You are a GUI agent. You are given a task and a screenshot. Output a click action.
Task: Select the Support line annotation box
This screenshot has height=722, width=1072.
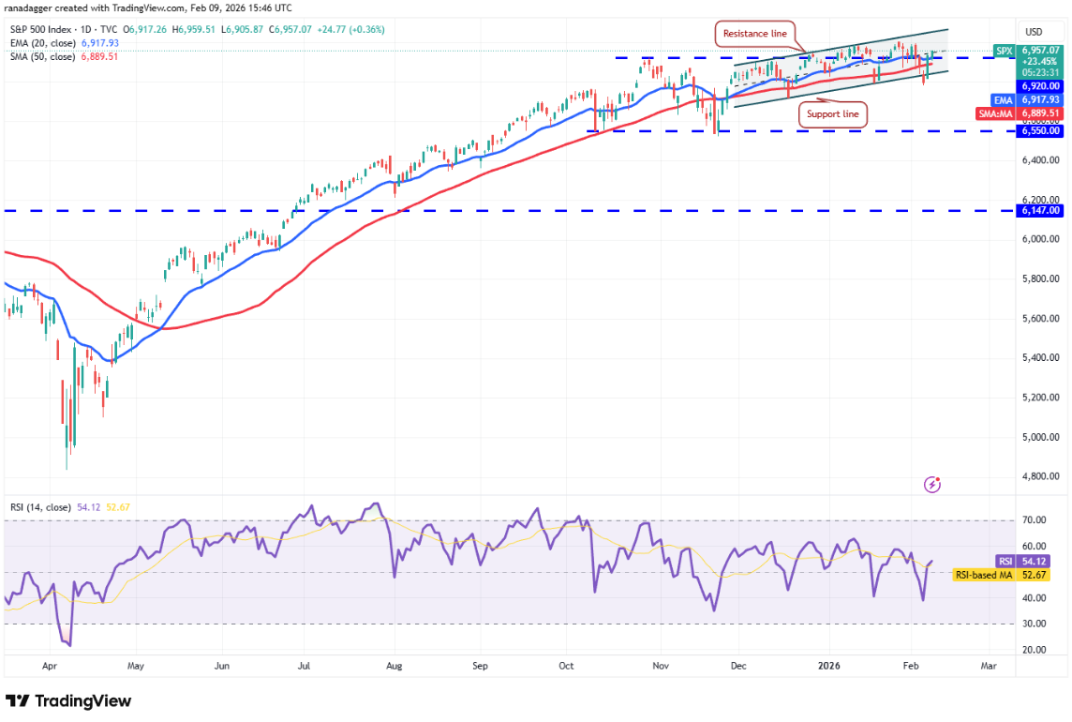click(x=832, y=114)
